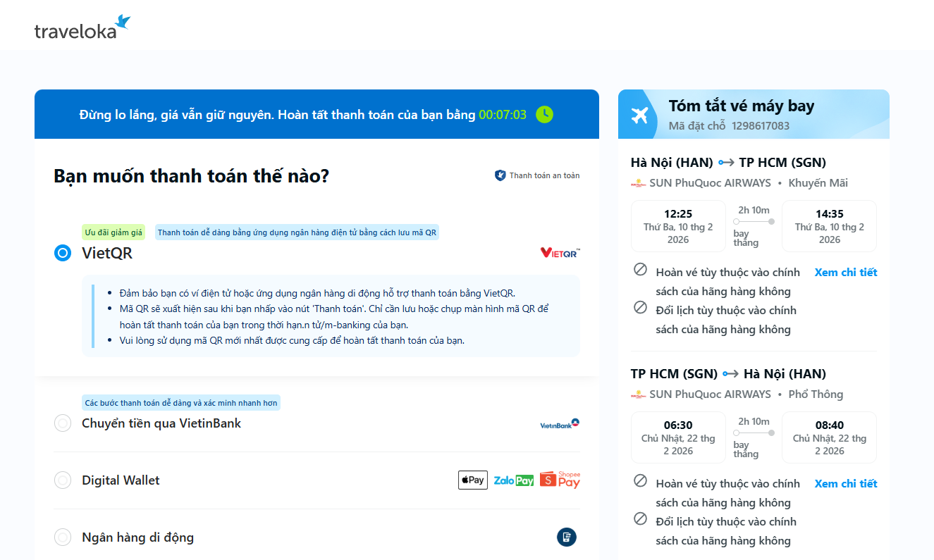Screen dimensions: 934x560
Task: Click the Traveloka logo
Action: [x=82, y=27]
